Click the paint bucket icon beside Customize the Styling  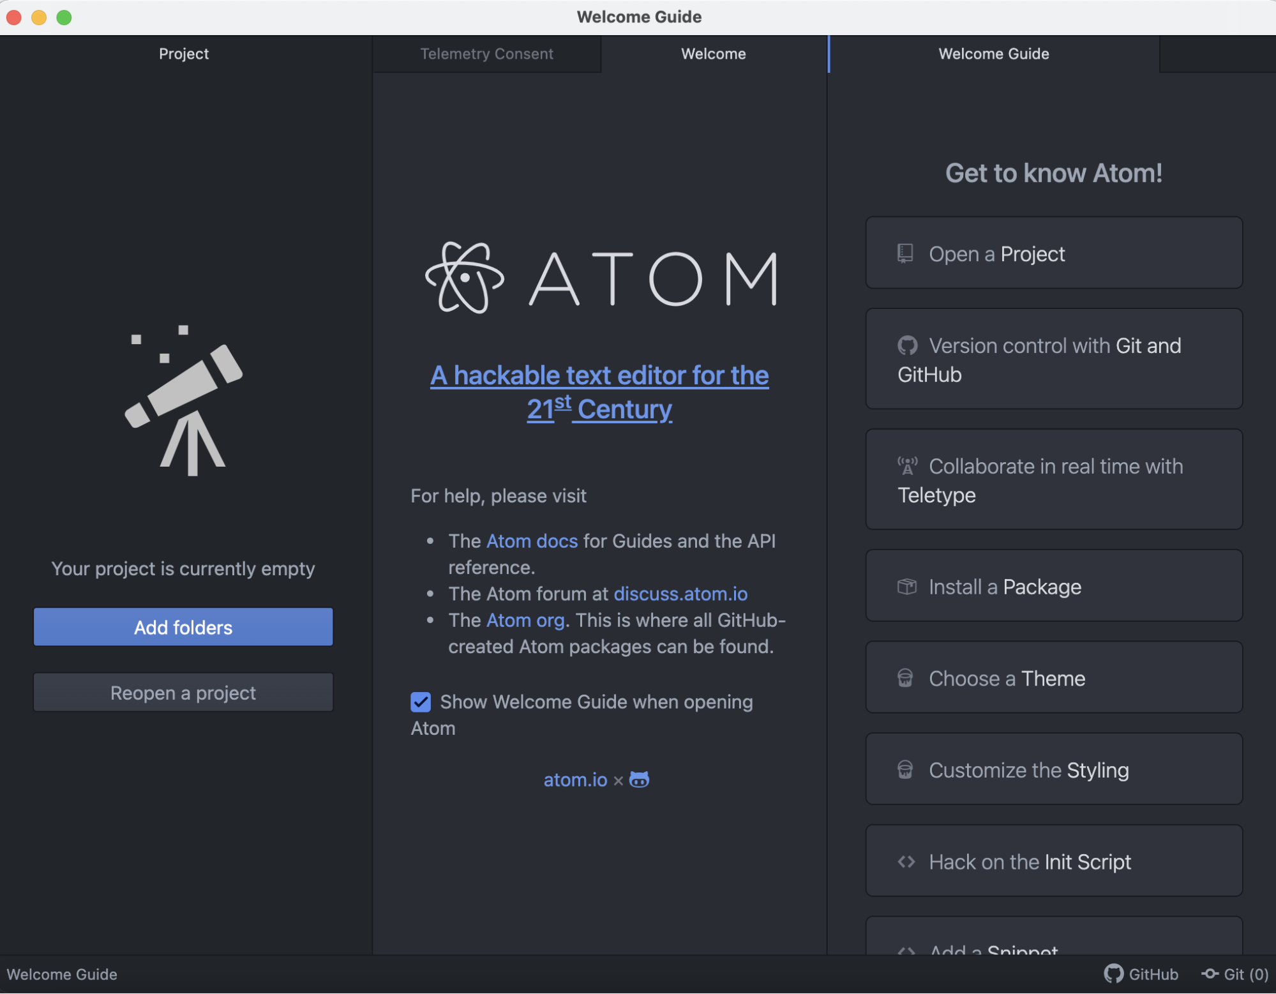pyautogui.click(x=905, y=769)
